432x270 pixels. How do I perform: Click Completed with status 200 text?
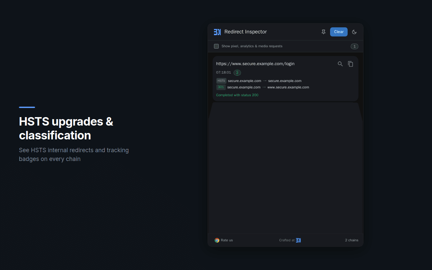(x=237, y=95)
